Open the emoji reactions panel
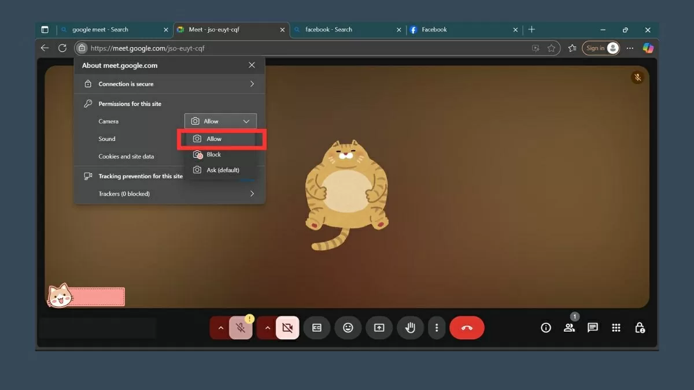The width and height of the screenshot is (694, 390). coord(348,328)
